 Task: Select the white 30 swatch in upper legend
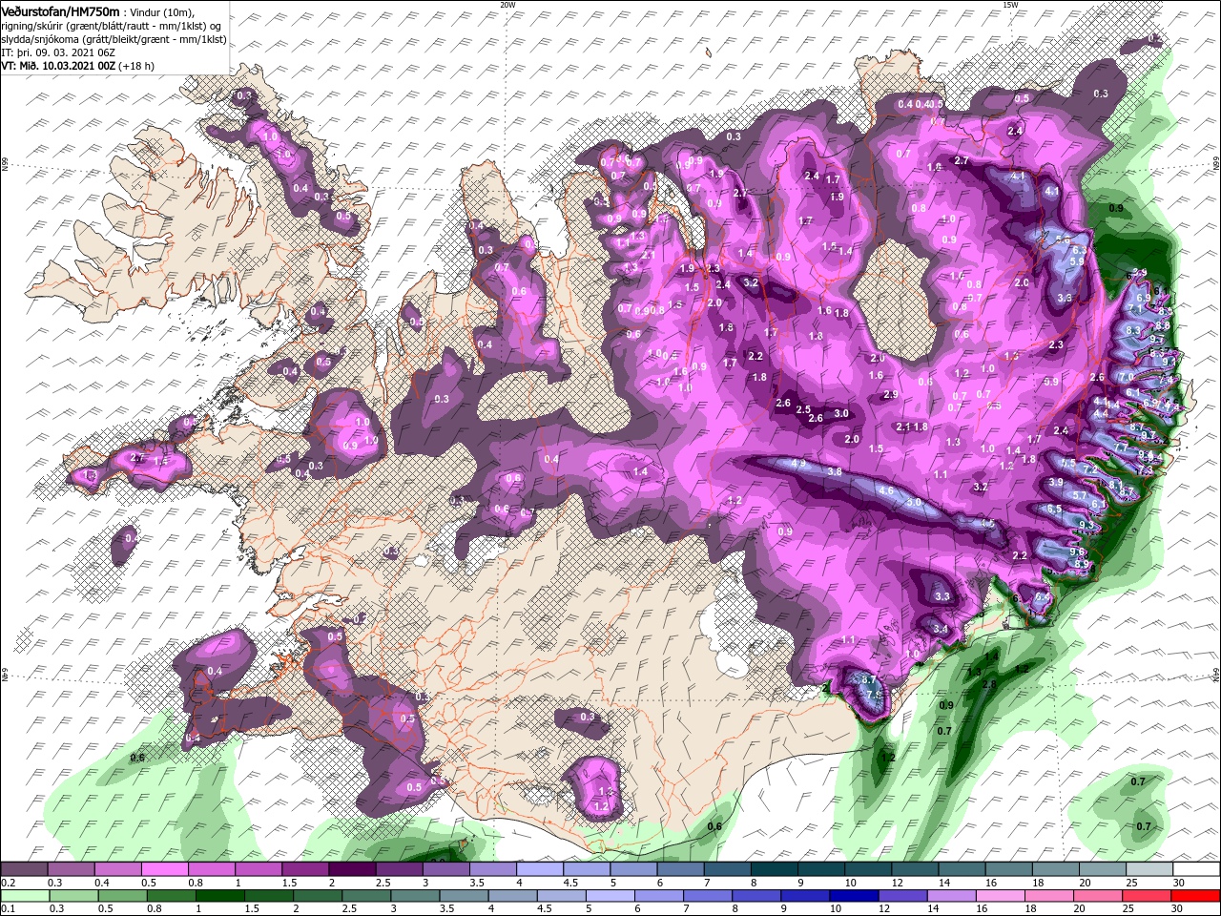pyautogui.click(x=1194, y=870)
